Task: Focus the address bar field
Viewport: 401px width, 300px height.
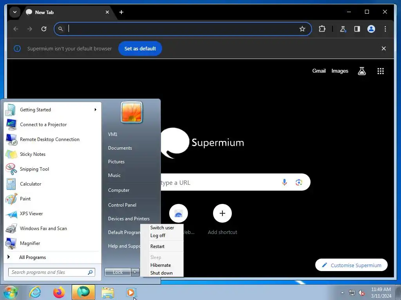Action: point(182,29)
